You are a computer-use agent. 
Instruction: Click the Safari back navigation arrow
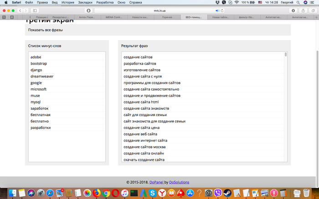(x=21, y=10)
